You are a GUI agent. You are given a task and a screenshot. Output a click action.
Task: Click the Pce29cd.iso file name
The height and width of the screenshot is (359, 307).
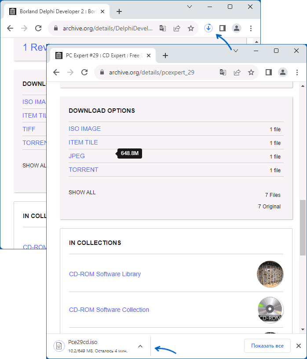coord(83,342)
